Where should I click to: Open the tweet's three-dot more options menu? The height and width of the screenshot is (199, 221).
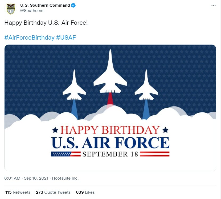[x=213, y=5]
